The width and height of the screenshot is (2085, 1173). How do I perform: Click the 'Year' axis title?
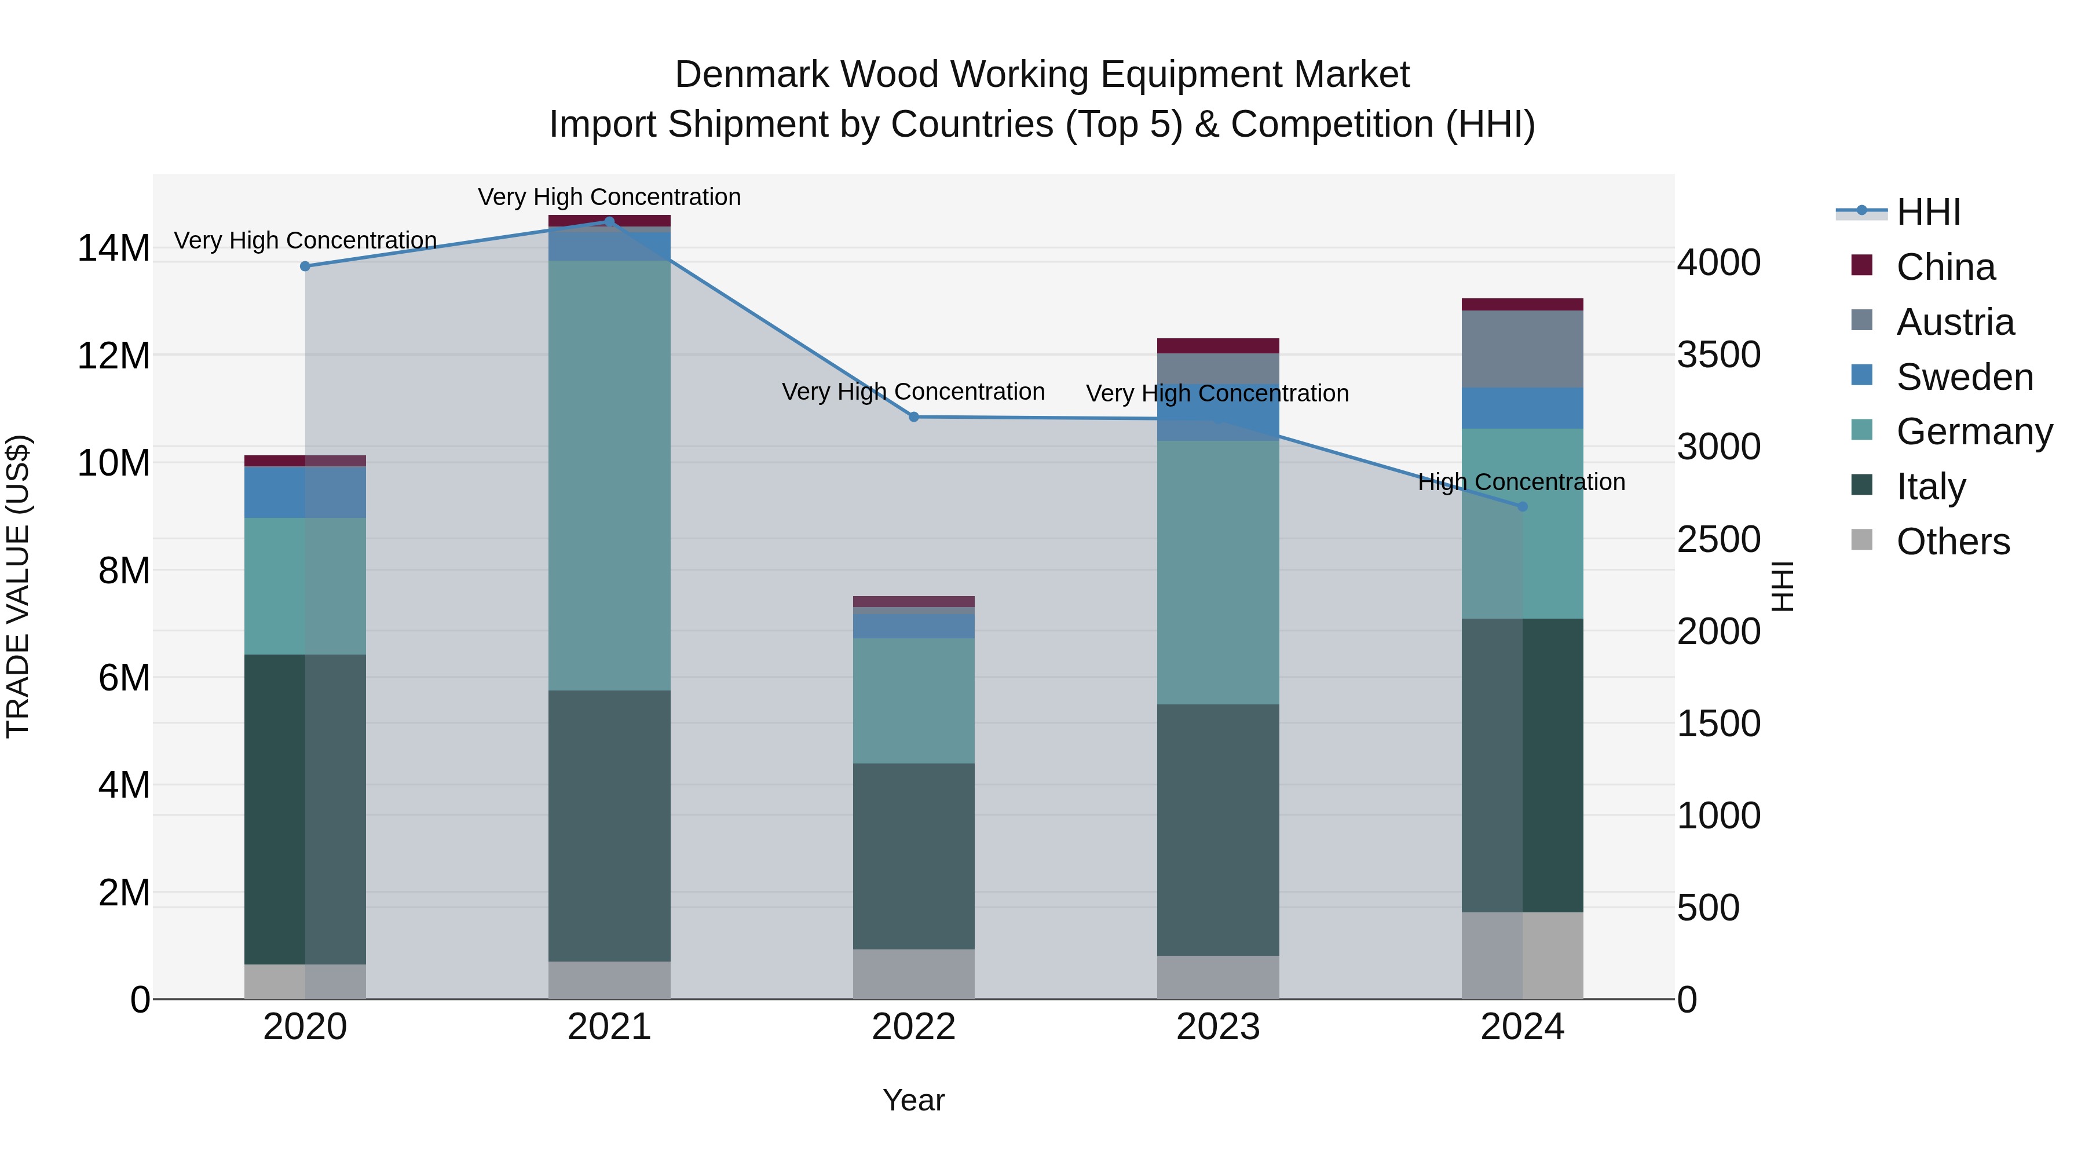[914, 1100]
